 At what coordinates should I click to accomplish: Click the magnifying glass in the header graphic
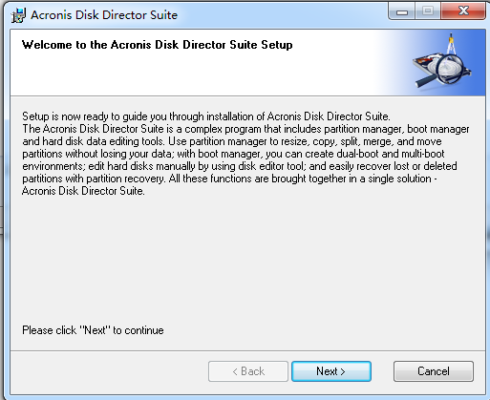440,72
